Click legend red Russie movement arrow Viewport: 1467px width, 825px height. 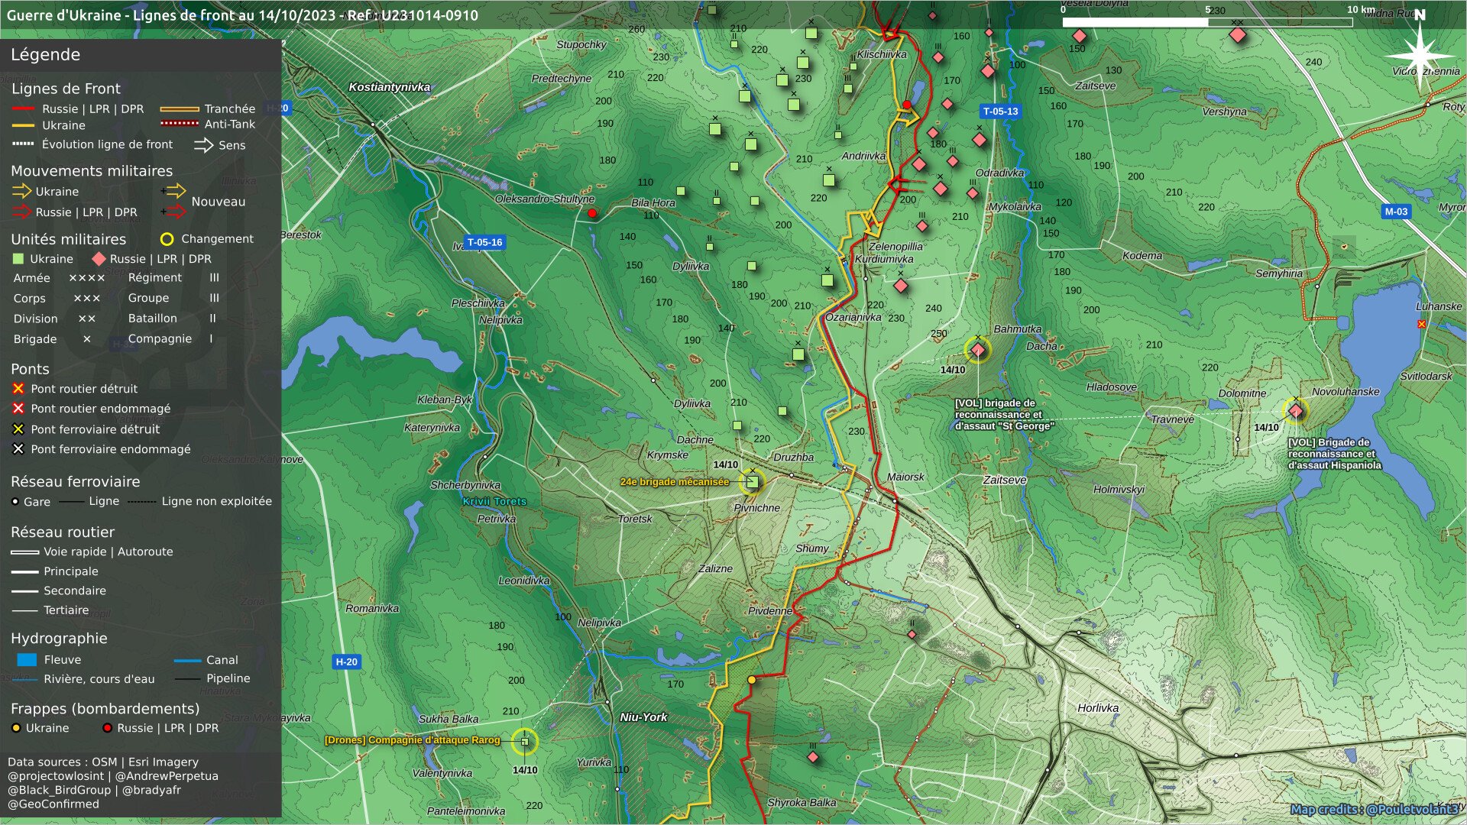[x=21, y=212]
